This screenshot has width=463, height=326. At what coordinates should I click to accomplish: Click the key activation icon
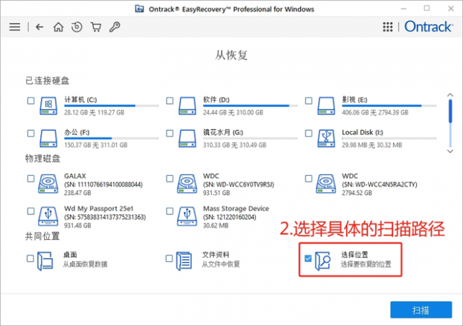click(x=114, y=27)
